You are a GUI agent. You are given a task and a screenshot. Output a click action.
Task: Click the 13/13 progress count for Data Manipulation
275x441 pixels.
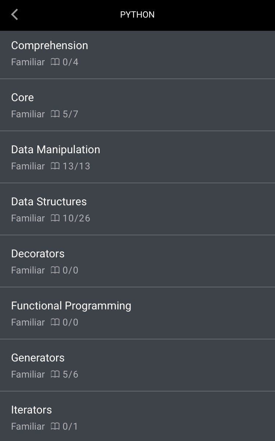pos(76,166)
